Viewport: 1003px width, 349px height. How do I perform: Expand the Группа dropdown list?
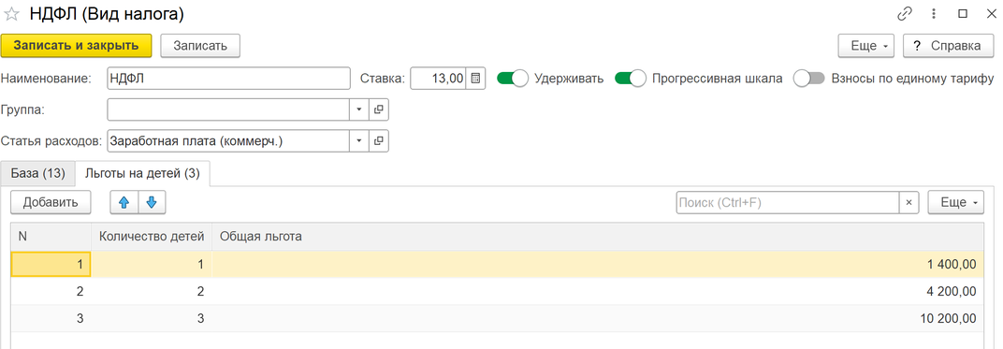click(359, 109)
